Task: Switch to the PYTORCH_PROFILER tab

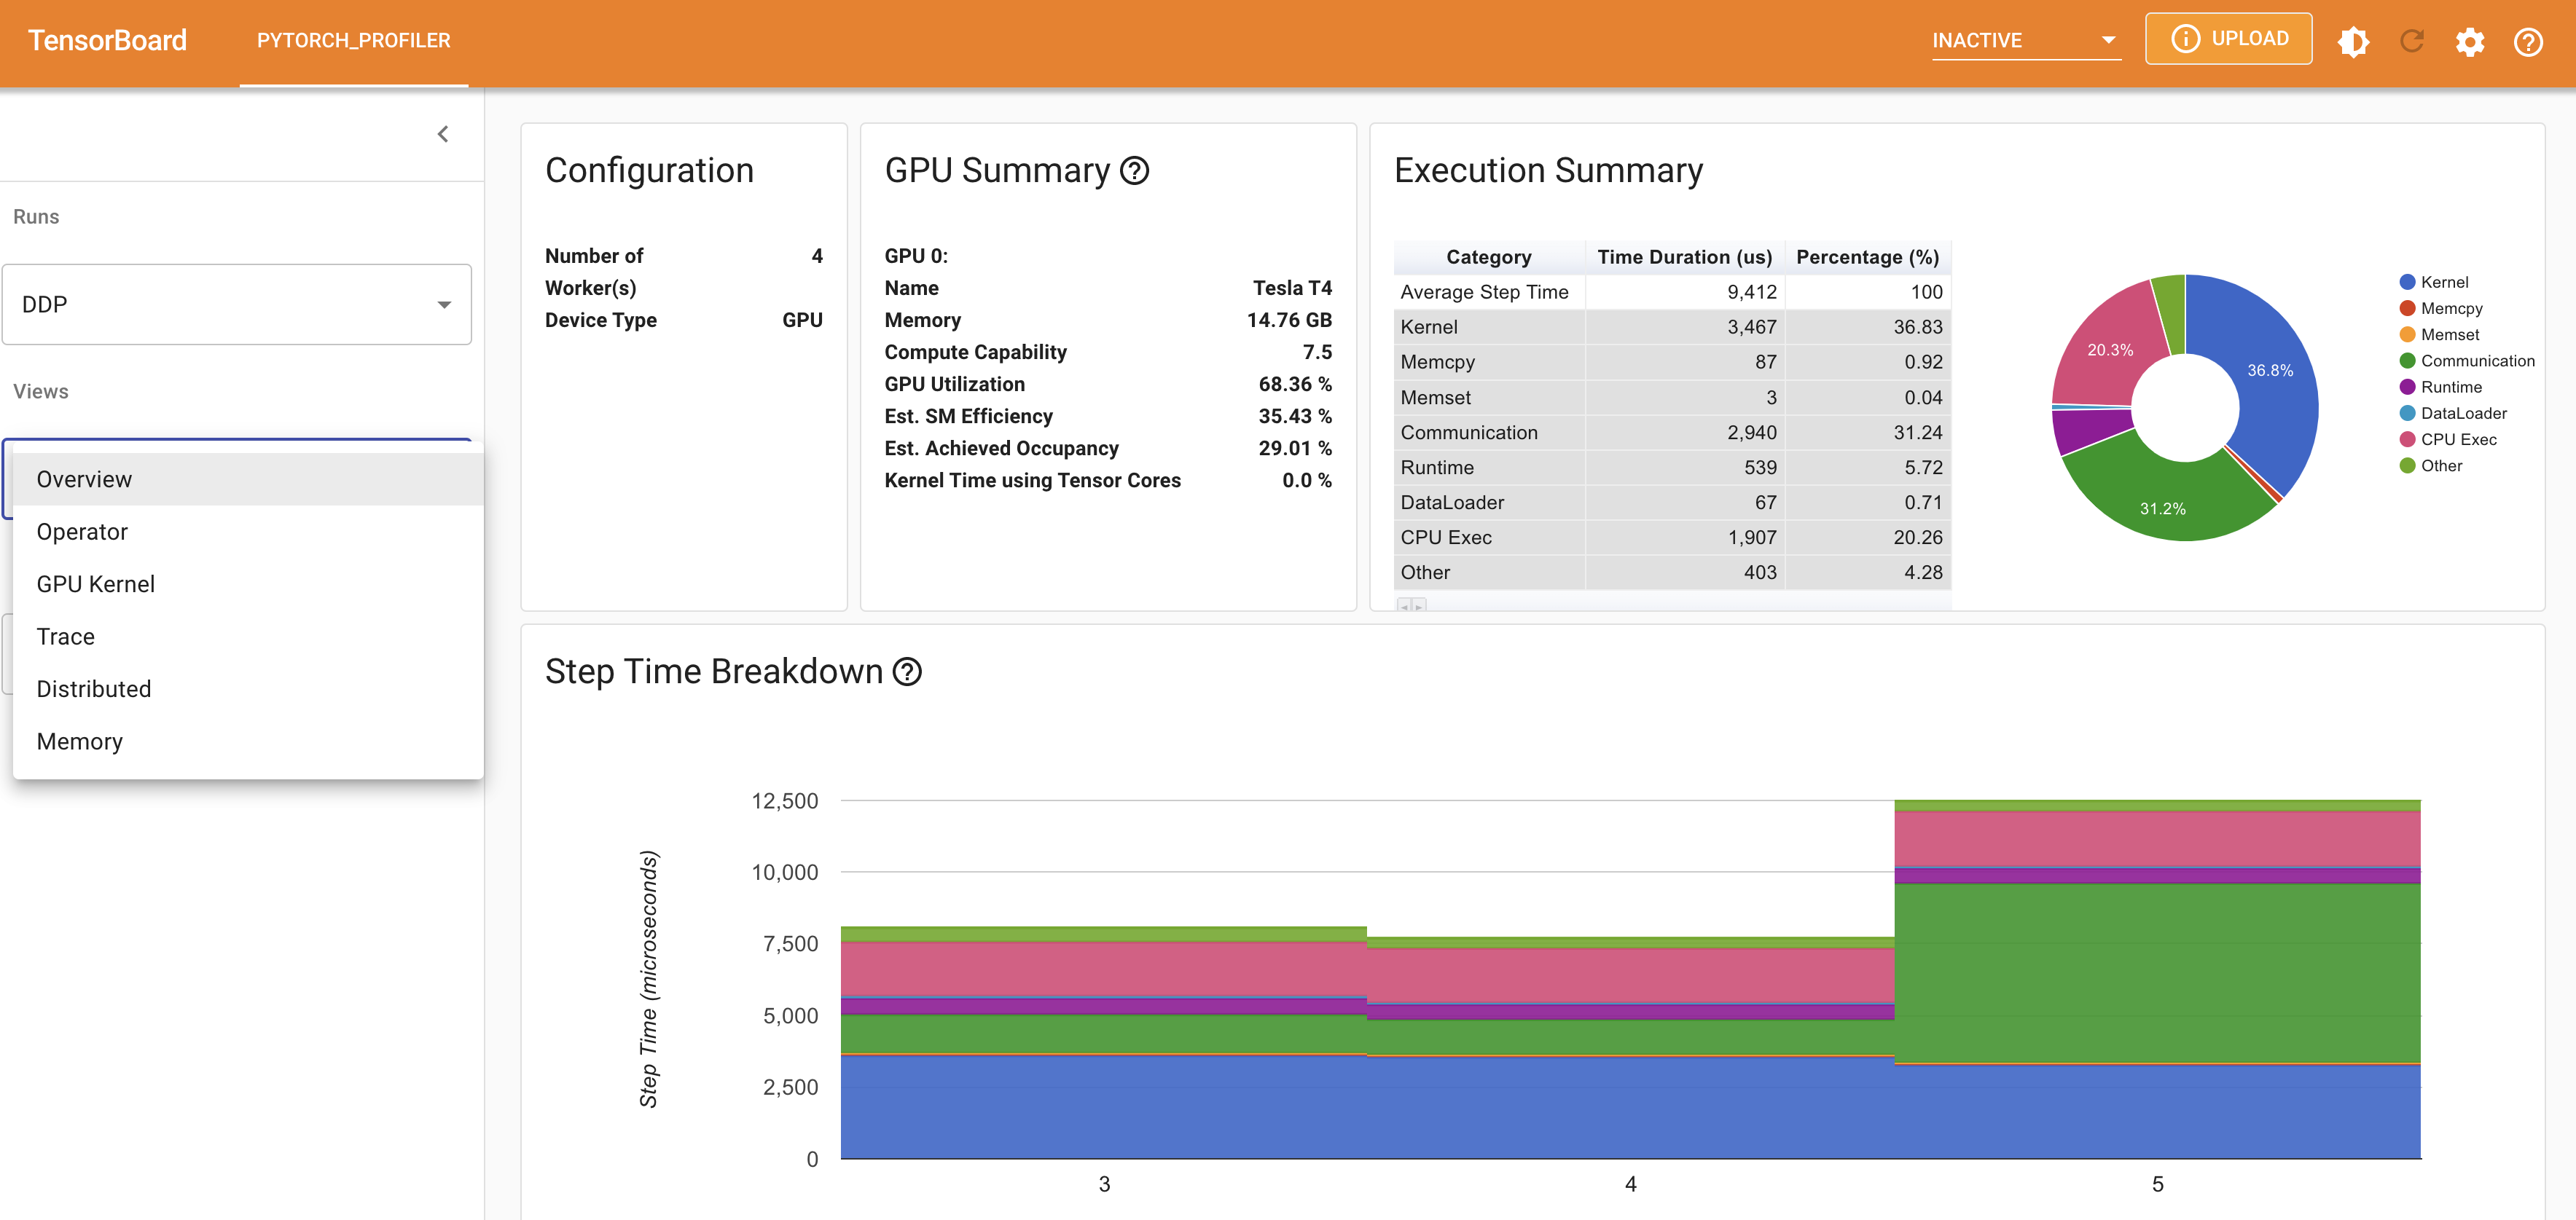Action: coord(353,41)
